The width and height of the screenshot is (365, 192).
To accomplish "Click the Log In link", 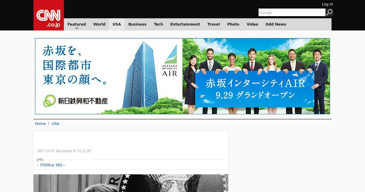I will pyautogui.click(x=327, y=4).
